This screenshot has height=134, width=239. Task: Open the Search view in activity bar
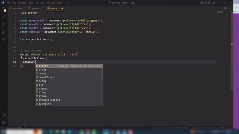pyautogui.click(x=4, y=16)
